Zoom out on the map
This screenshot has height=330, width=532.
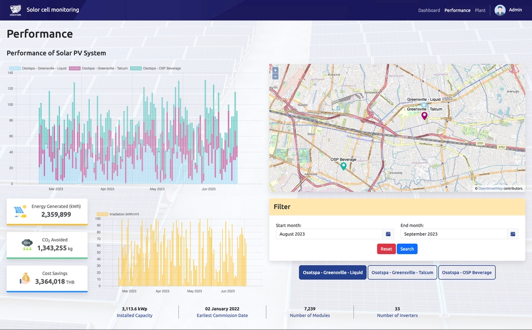(x=275, y=76)
